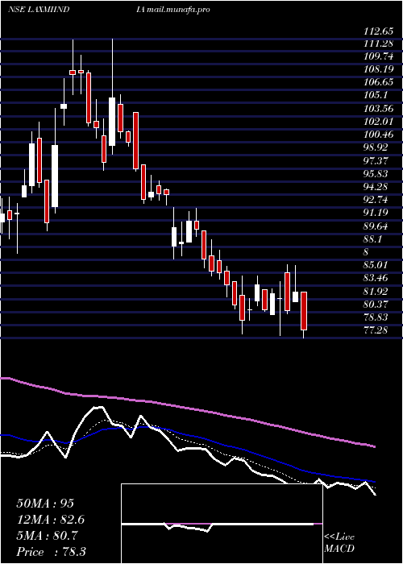
Task: Click the 111.28 price axis label
Action: (379, 44)
